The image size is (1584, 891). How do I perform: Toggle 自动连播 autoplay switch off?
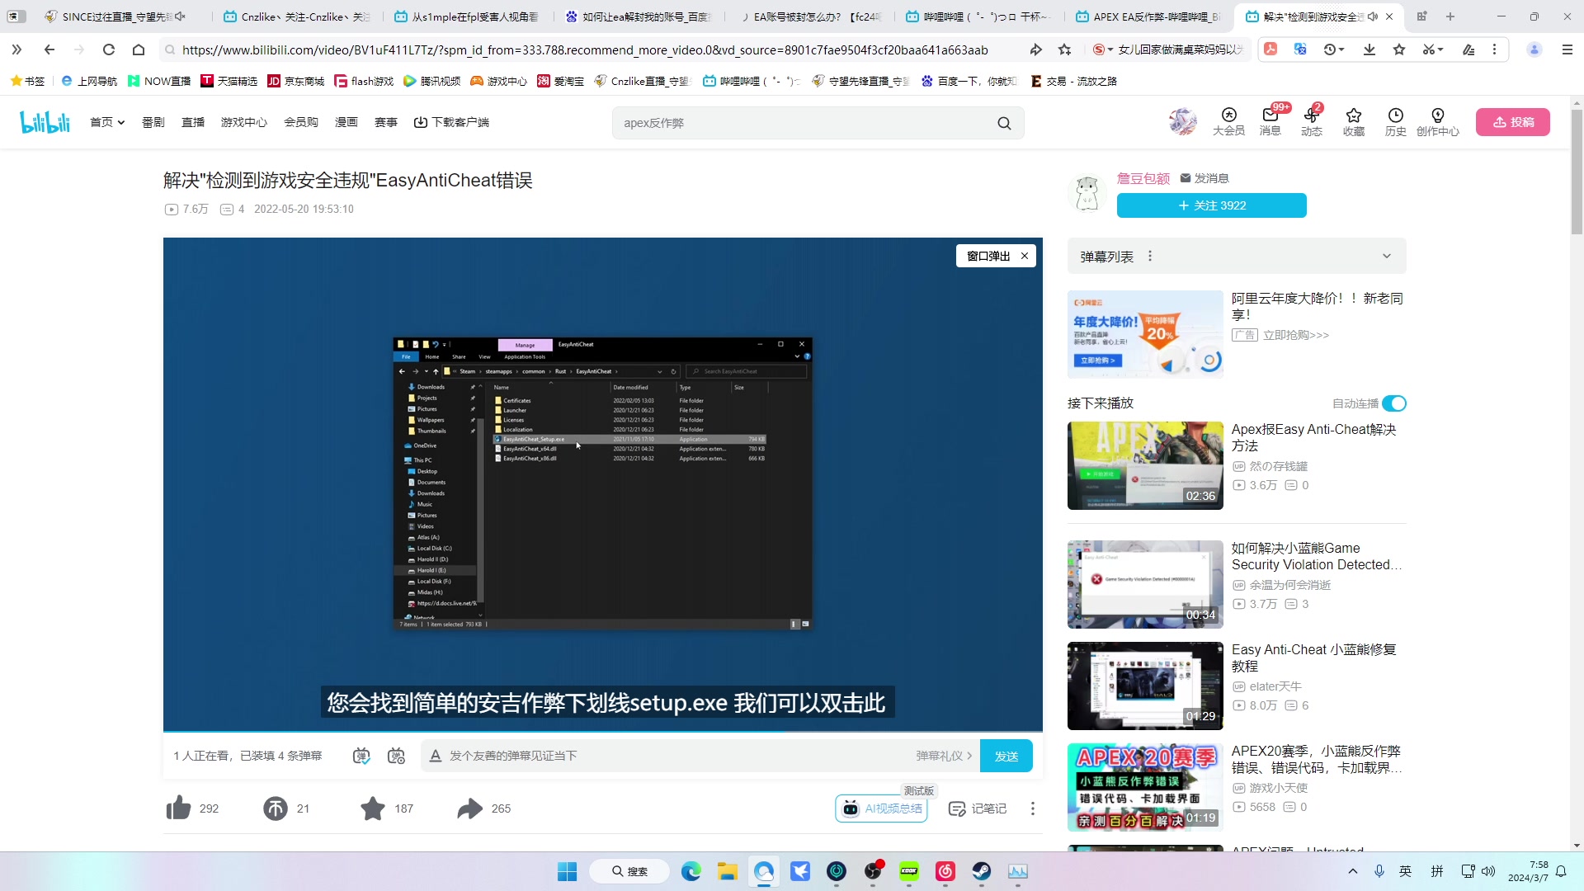tap(1394, 403)
